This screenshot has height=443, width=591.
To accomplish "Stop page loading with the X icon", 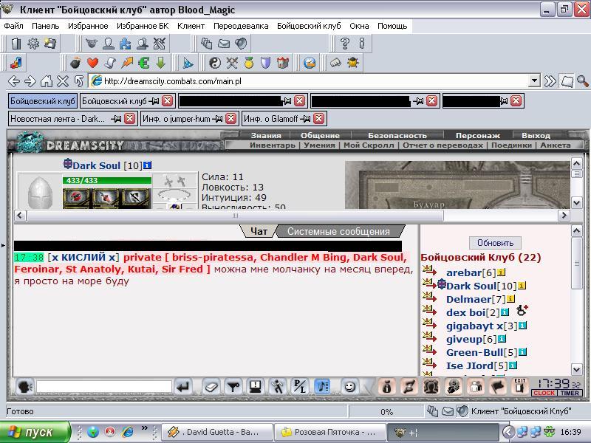I will 63,81.
